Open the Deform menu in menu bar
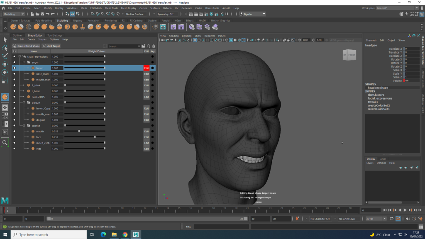 [x=167, y=8]
